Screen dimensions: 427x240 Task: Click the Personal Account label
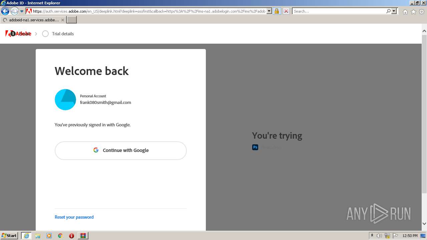93,96
